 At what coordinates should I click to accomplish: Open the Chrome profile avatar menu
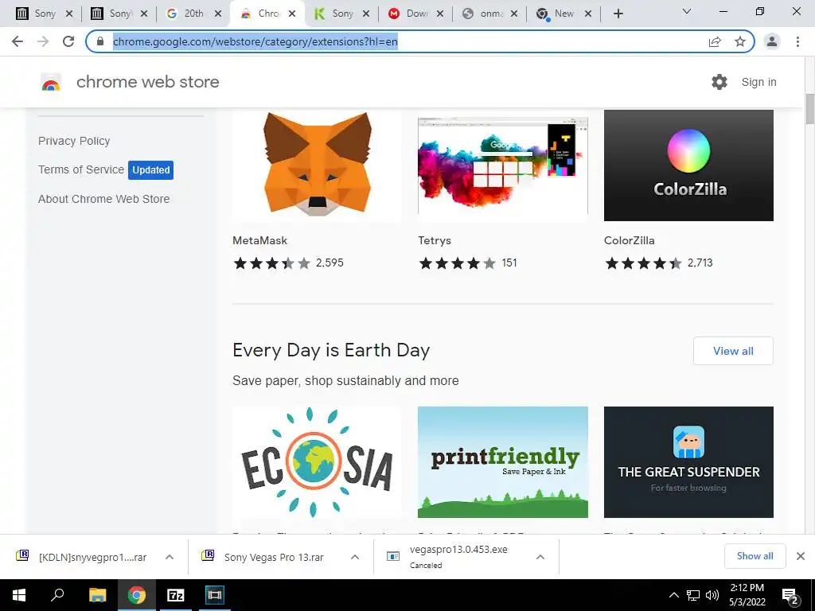pos(772,41)
